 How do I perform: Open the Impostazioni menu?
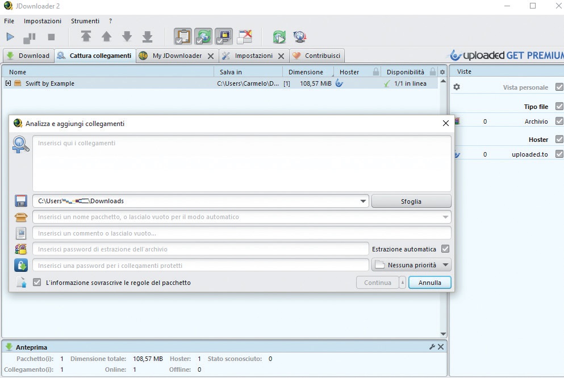point(43,21)
